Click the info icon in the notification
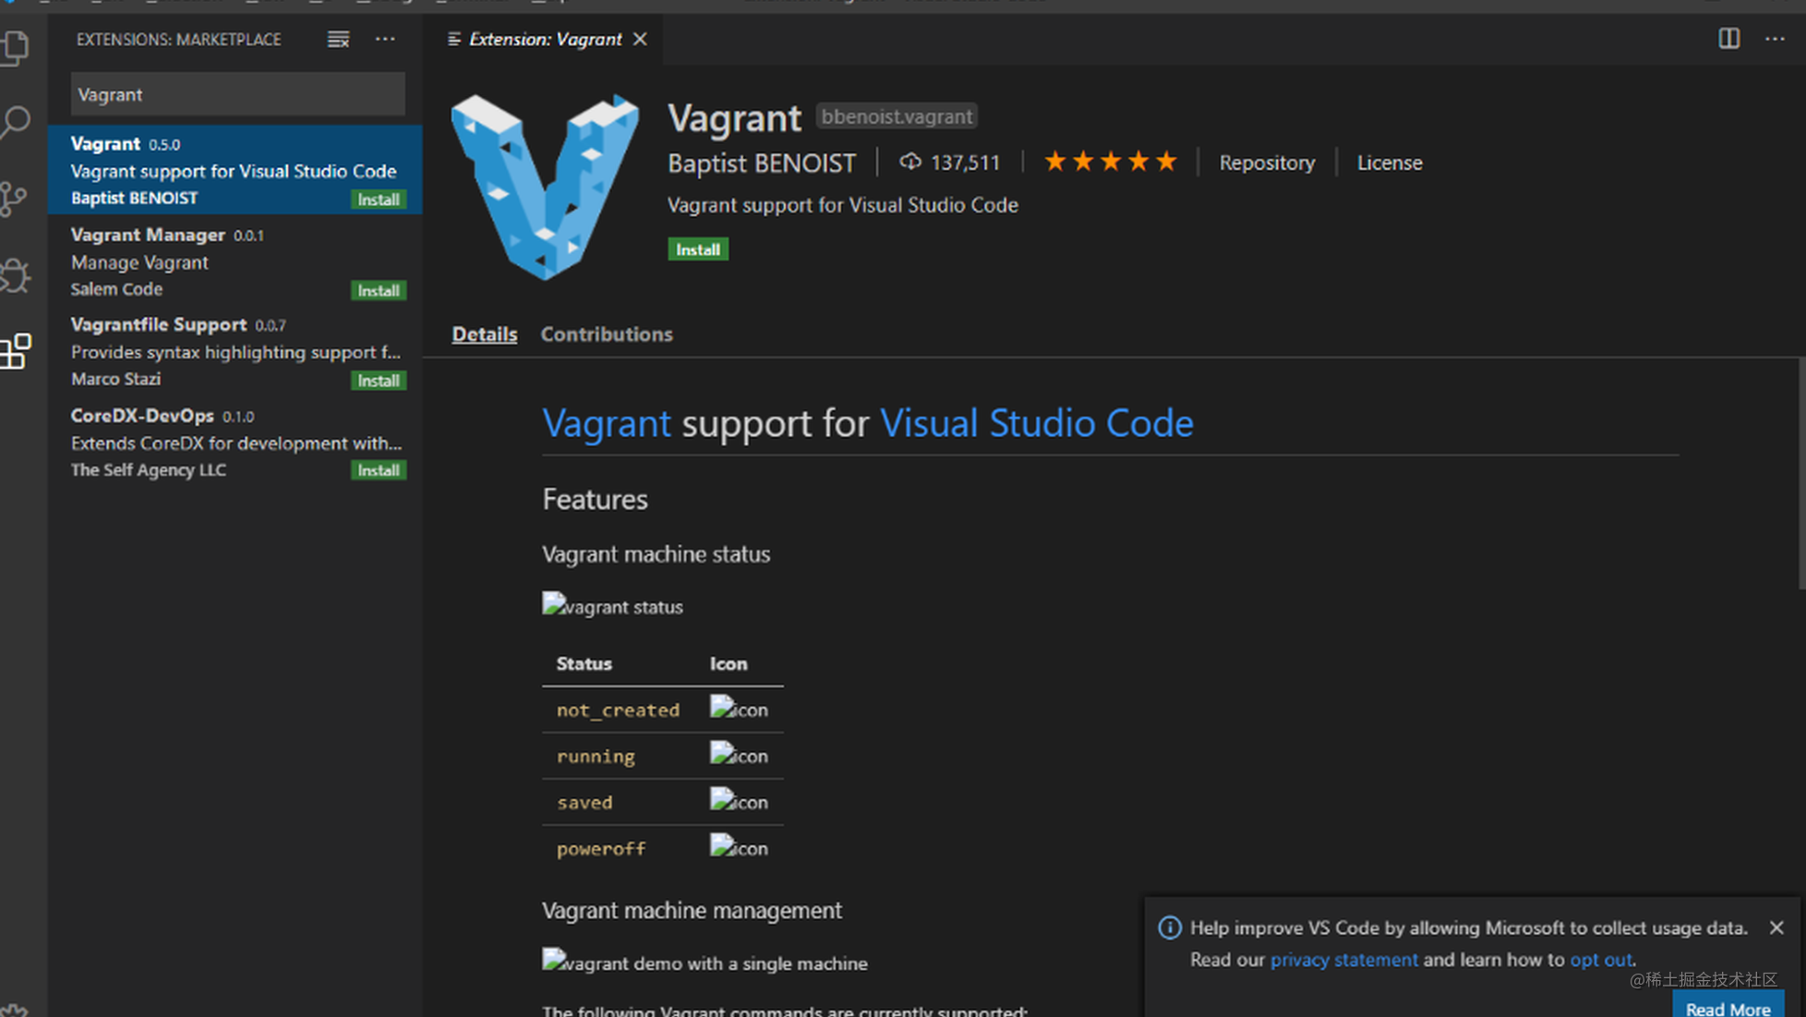Screen dimensions: 1806x1017 (1169, 927)
